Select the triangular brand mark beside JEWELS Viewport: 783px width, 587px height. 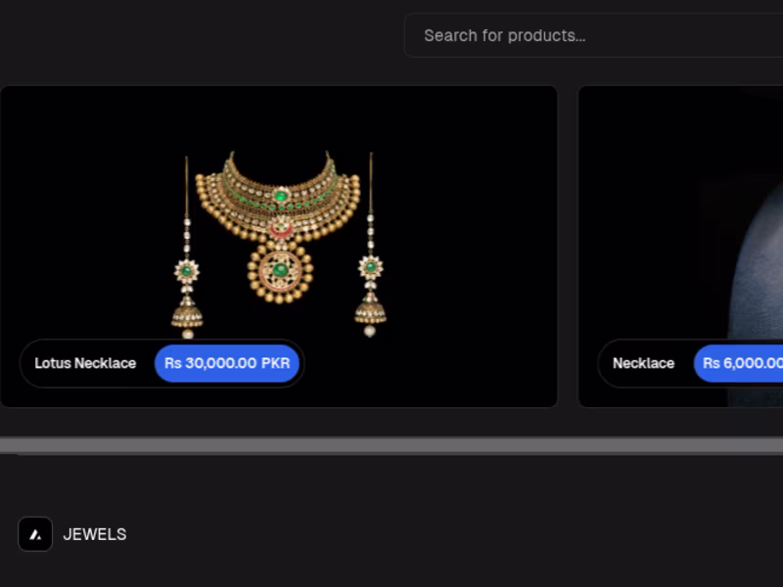pos(36,535)
